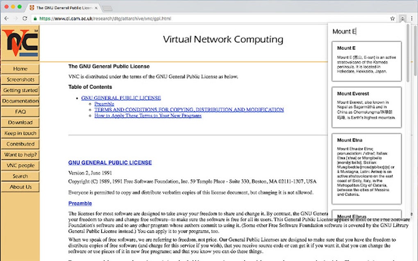Bookmark the page with the star icon
This screenshot has width=418, height=261.
(392, 18)
